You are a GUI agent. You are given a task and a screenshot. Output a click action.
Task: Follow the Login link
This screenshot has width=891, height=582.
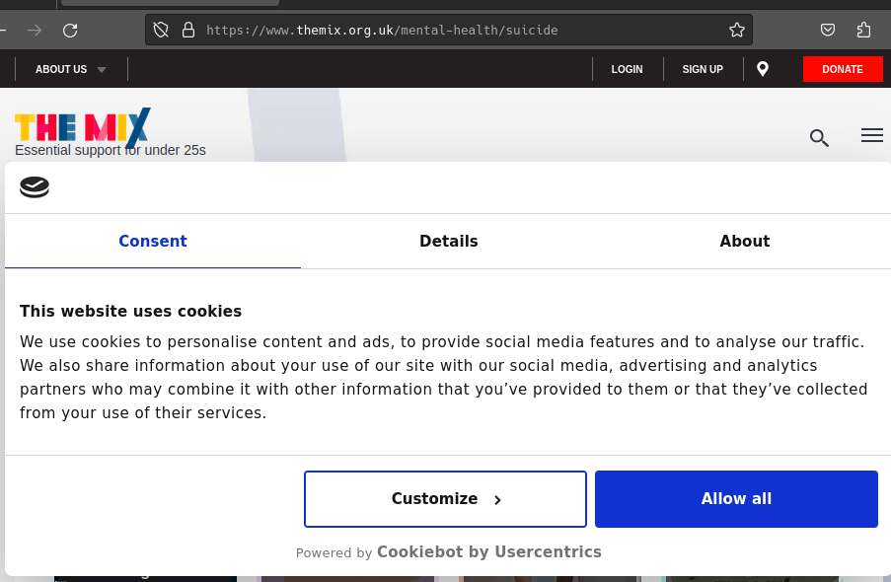(627, 69)
